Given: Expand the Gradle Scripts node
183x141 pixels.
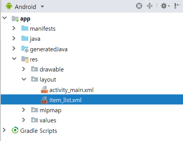Looking at the screenshot, I should point(4,130).
